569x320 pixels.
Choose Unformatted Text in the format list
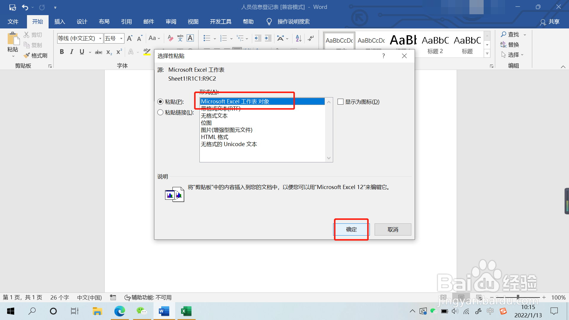point(214,116)
